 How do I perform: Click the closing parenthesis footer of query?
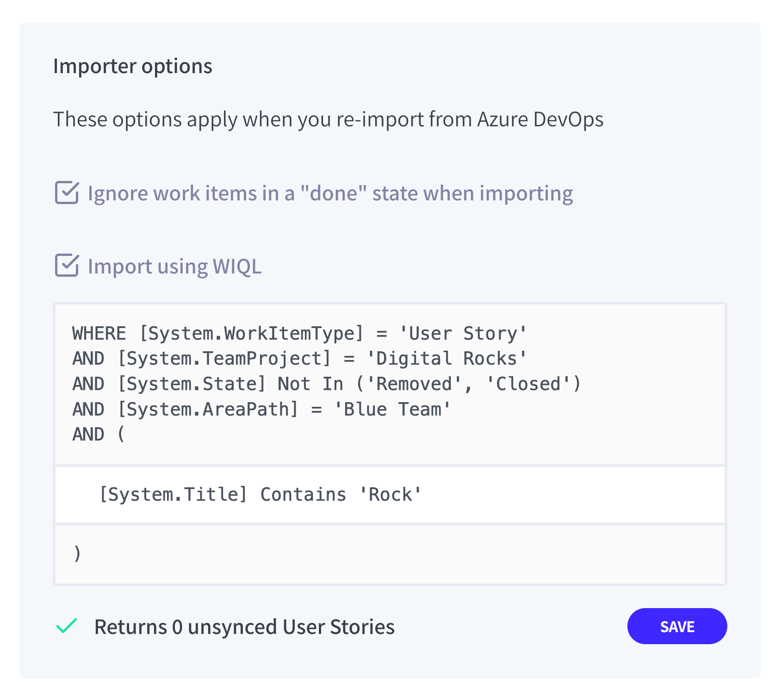click(390, 554)
